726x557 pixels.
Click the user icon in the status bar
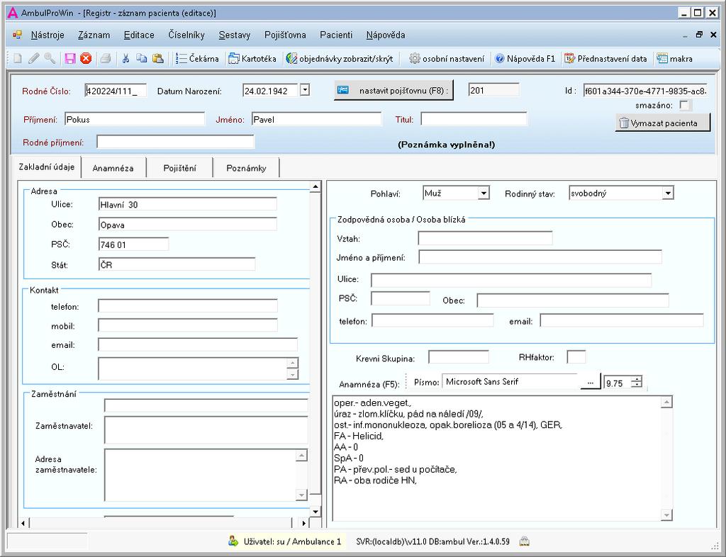click(233, 541)
